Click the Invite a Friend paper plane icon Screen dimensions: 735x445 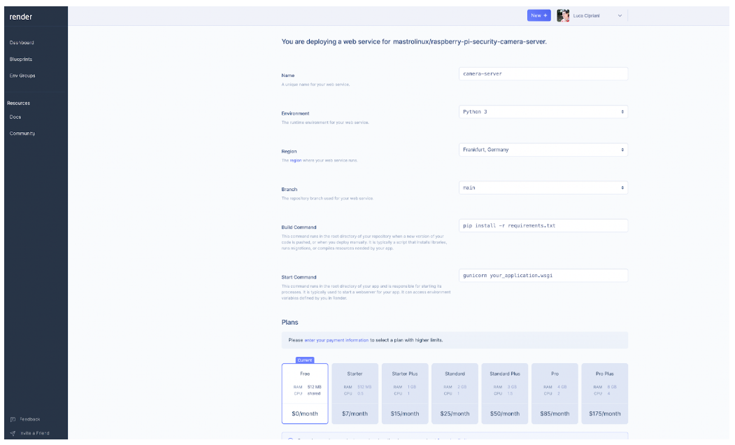point(13,433)
